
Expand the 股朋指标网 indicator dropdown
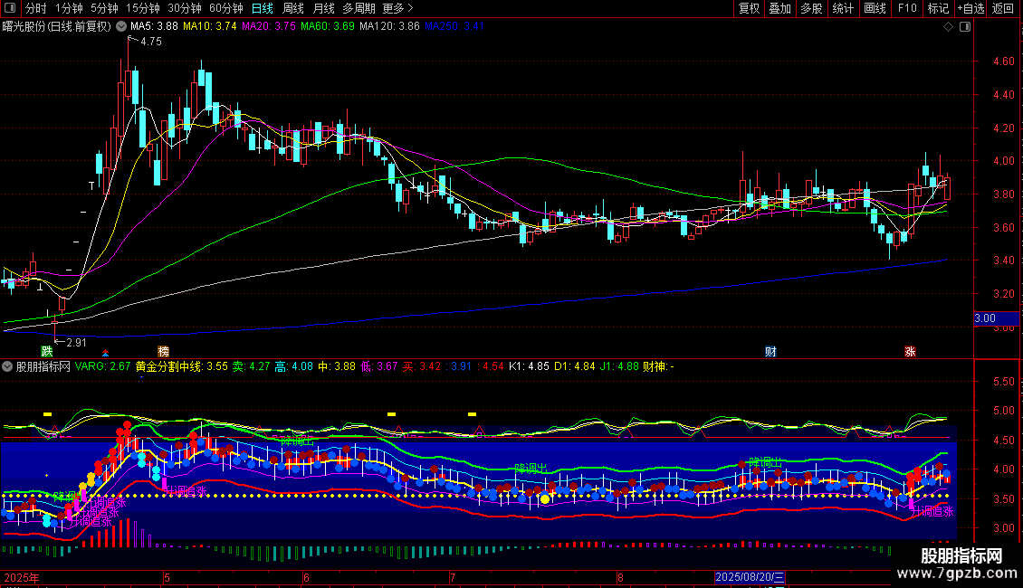[8, 366]
